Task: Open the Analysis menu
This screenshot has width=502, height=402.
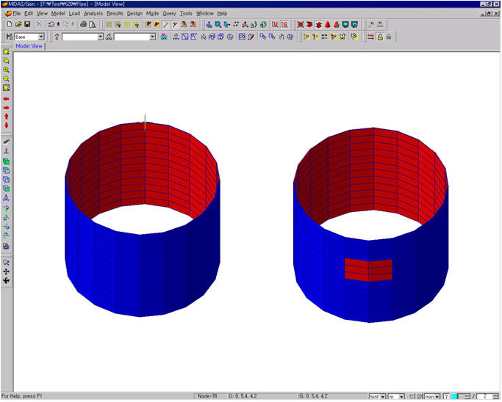Action: (x=93, y=13)
